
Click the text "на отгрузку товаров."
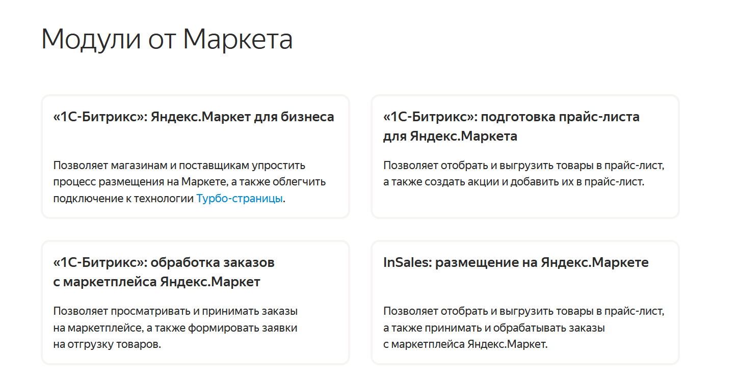coord(107,344)
